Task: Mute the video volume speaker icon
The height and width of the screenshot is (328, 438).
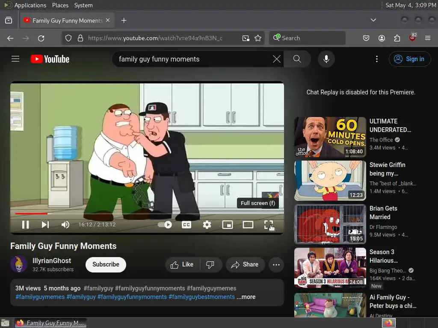Action: click(65, 225)
